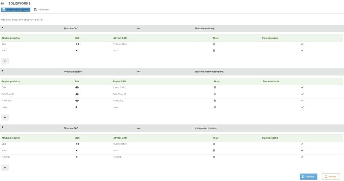Delete Mass mapping in Produkt fizyczny section

click(215, 107)
